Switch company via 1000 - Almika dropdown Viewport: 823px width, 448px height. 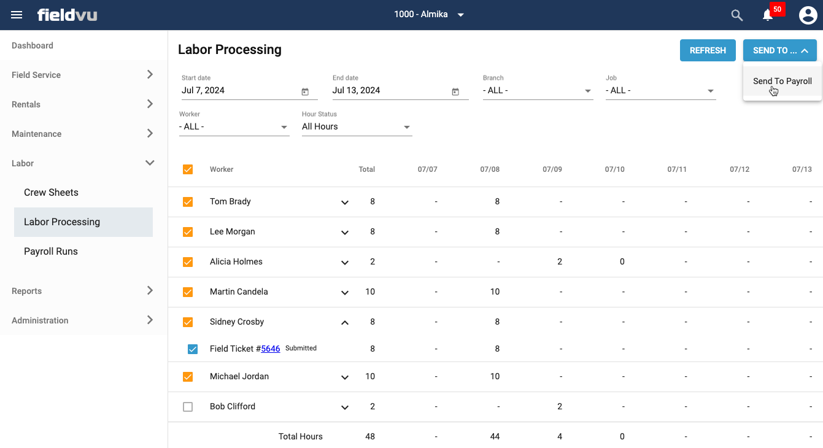429,15
